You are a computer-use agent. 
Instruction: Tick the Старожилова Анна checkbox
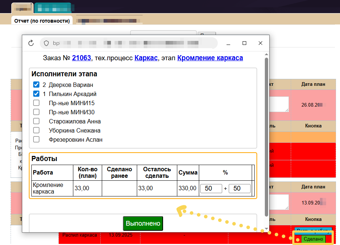36,121
